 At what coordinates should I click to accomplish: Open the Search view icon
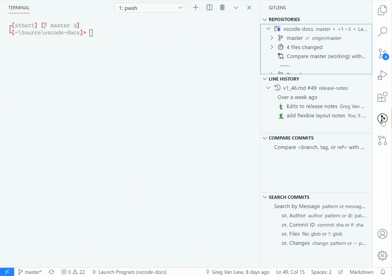click(x=382, y=32)
